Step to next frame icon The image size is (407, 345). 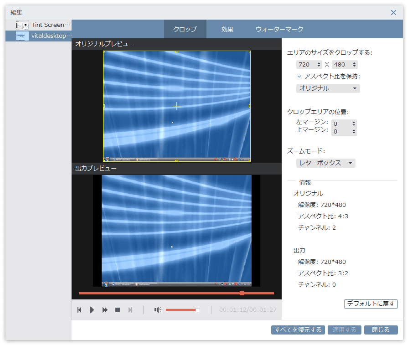[130, 310]
